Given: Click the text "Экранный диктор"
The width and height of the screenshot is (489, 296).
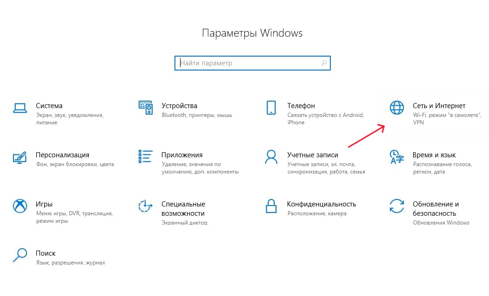Looking at the screenshot, I should (x=185, y=223).
